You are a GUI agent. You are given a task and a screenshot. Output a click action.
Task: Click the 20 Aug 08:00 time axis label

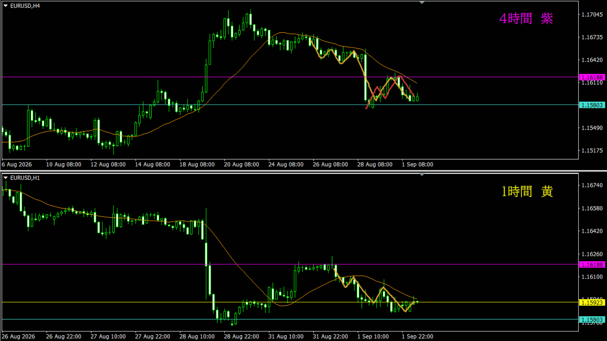(241, 165)
